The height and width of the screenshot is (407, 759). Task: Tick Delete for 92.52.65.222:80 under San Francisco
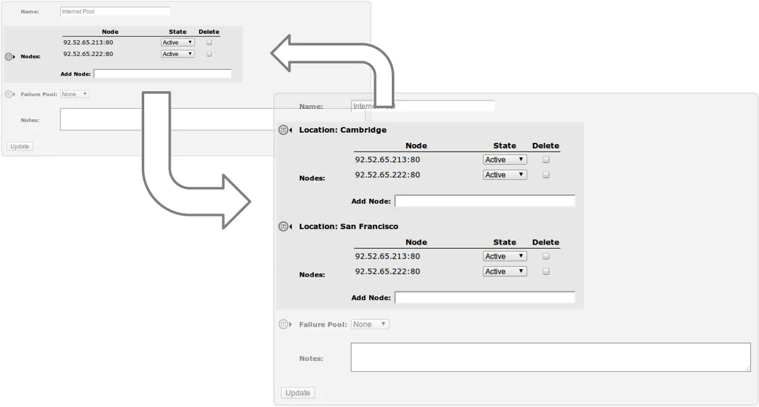546,271
